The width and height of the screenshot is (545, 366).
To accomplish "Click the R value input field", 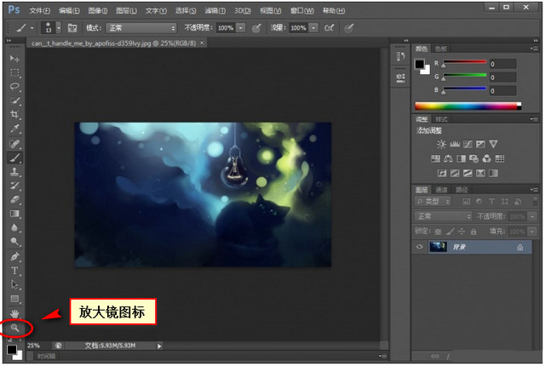I will coord(502,64).
